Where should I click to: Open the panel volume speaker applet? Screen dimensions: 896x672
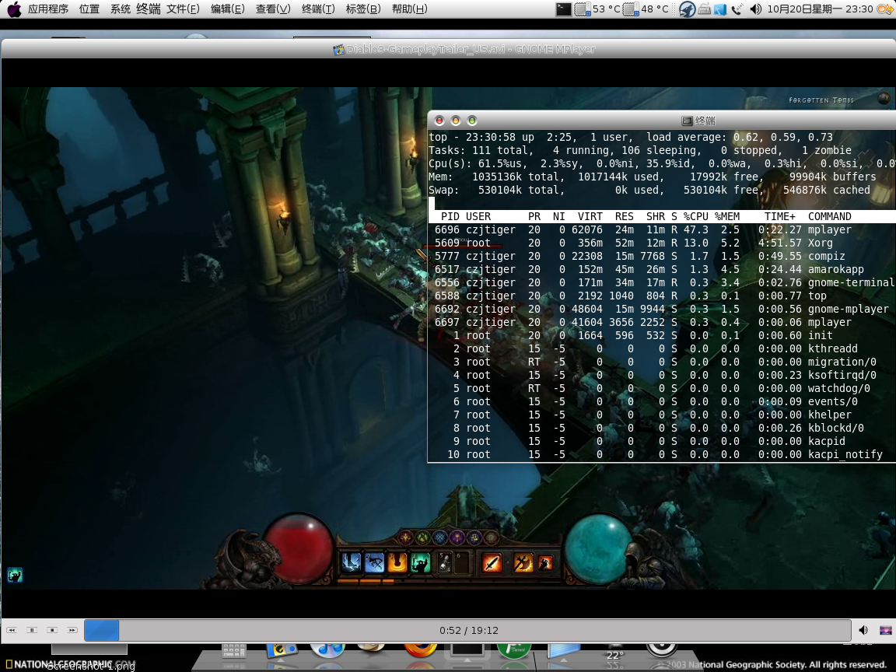755,9
